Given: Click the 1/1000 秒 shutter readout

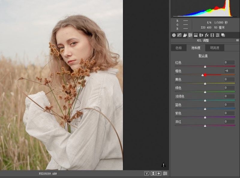Looking at the screenshot, I should (221, 23).
